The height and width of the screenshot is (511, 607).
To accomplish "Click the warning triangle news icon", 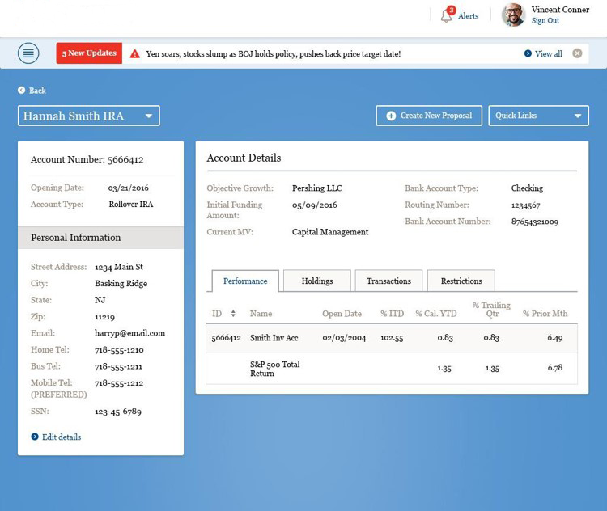I will pos(134,54).
